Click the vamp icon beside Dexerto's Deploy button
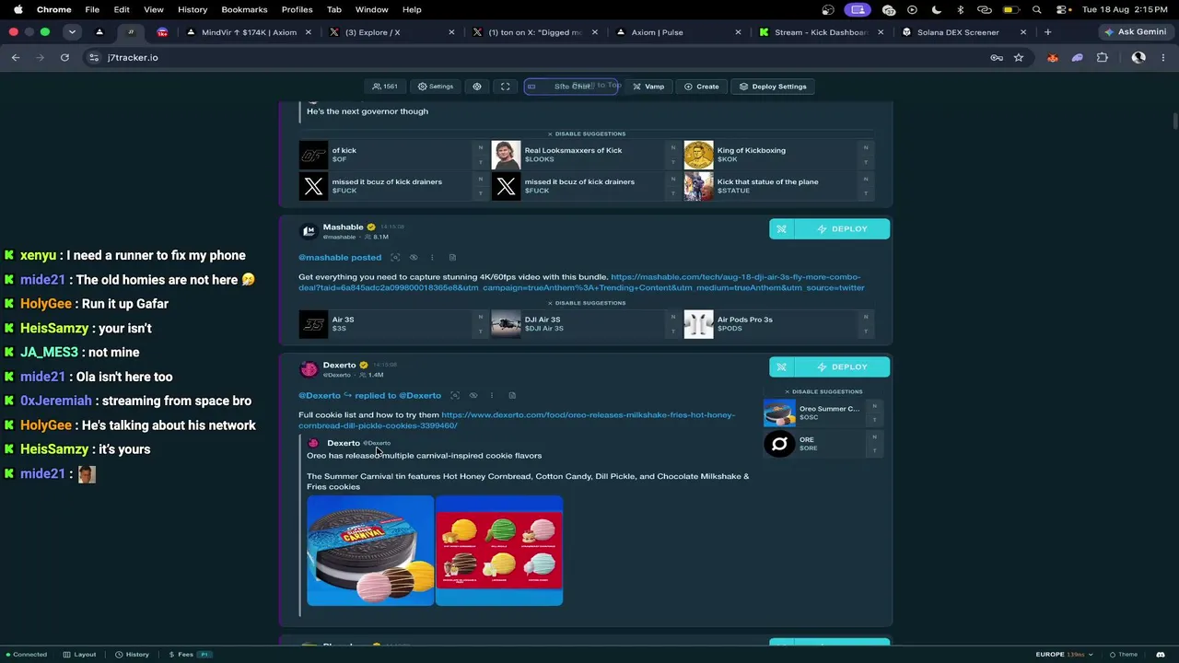1179x663 pixels. 781,367
